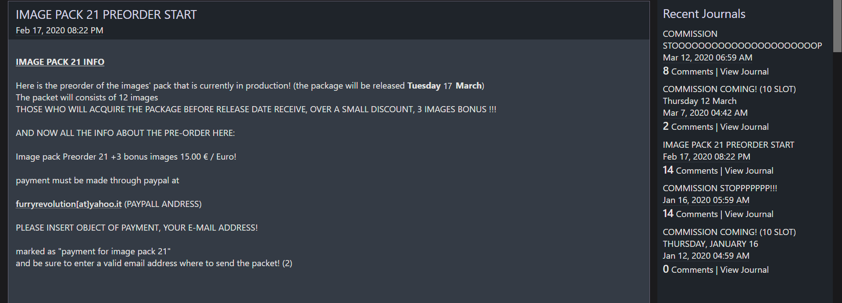This screenshot has width=842, height=303.
Task: Open IMAGE PACK 21 PREORDER START in Recent Journals
Action: (728, 145)
